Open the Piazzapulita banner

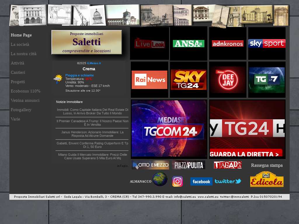(189, 165)
